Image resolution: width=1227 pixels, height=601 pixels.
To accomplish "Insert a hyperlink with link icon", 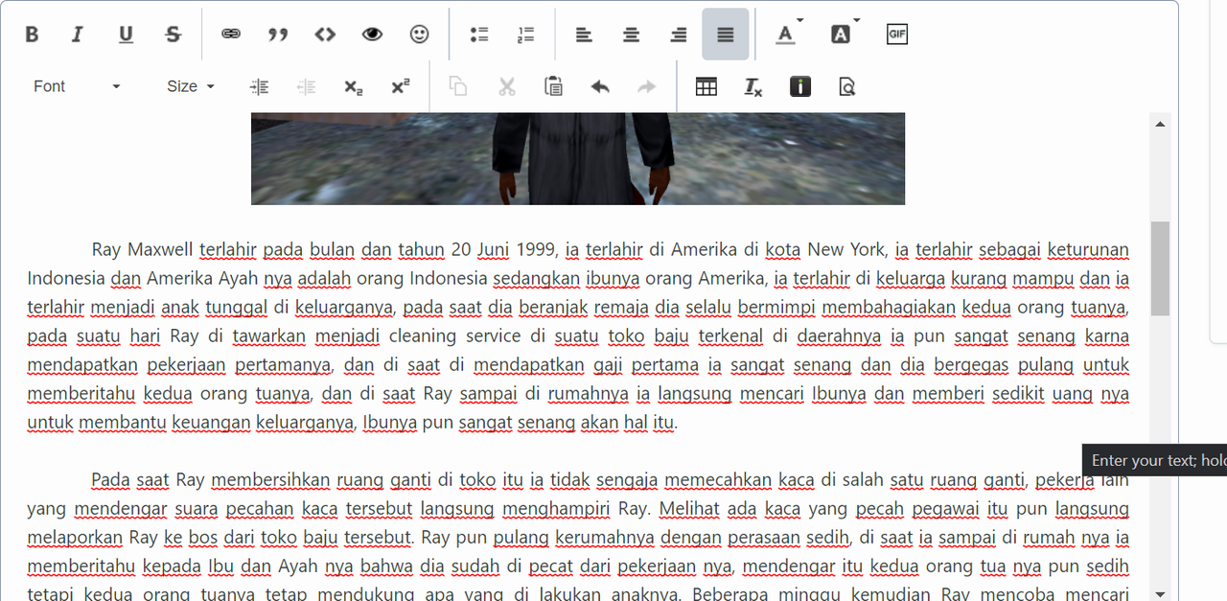I will (231, 35).
